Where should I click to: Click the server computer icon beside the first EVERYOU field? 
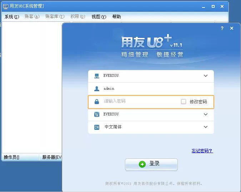(x=97, y=76)
